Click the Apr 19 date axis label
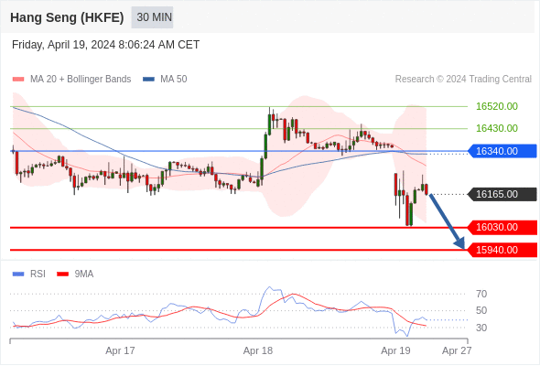Viewport: 540px width, 366px height. point(395,350)
